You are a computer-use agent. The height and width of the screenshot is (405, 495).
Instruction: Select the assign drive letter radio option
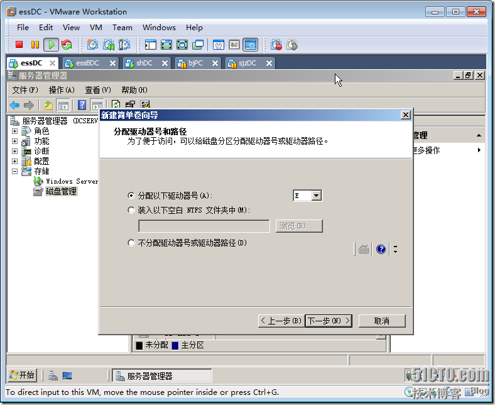point(131,196)
